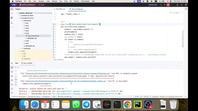Click the Python 3.11 interpreter in status bar

click(x=171, y=97)
